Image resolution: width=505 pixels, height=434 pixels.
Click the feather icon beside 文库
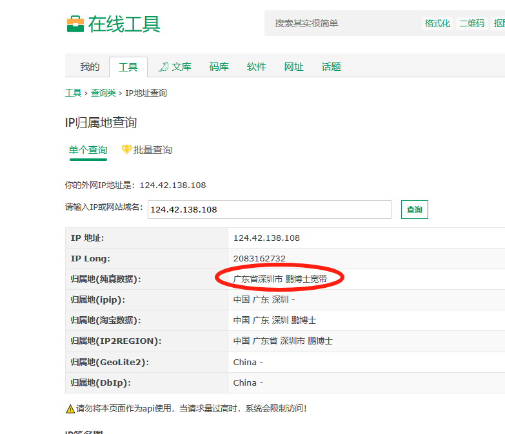(163, 67)
